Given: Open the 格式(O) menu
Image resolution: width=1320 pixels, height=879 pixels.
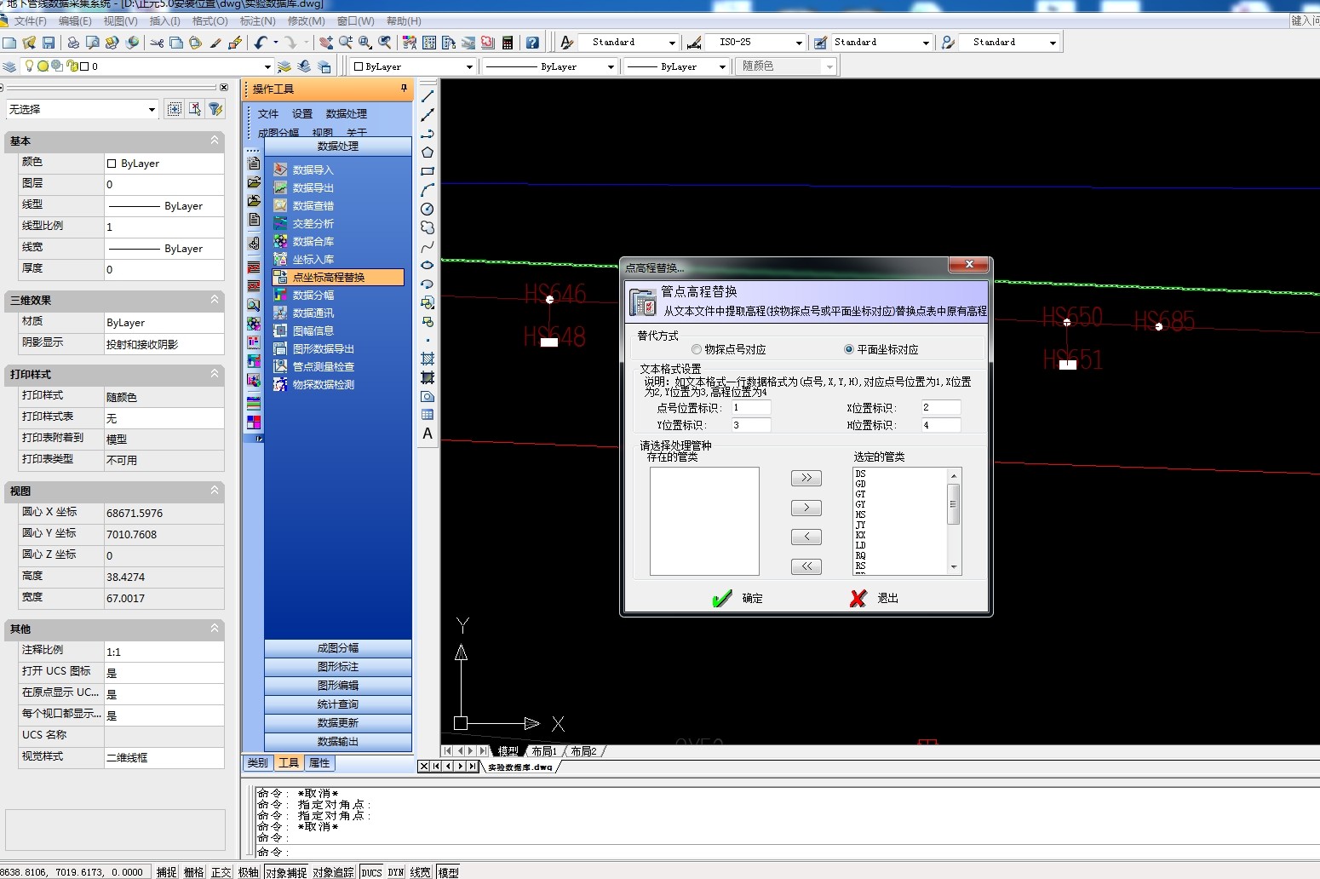Looking at the screenshot, I should pos(209,20).
